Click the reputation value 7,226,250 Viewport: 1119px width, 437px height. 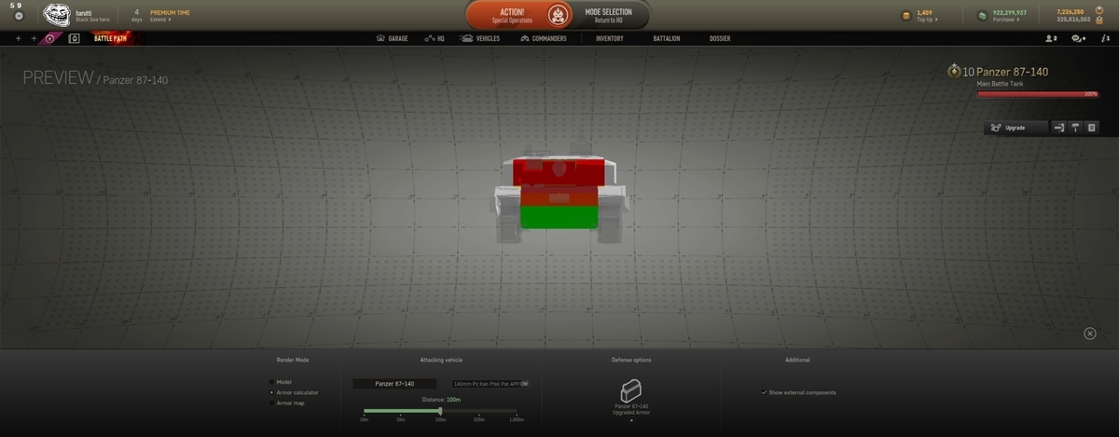1071,12
